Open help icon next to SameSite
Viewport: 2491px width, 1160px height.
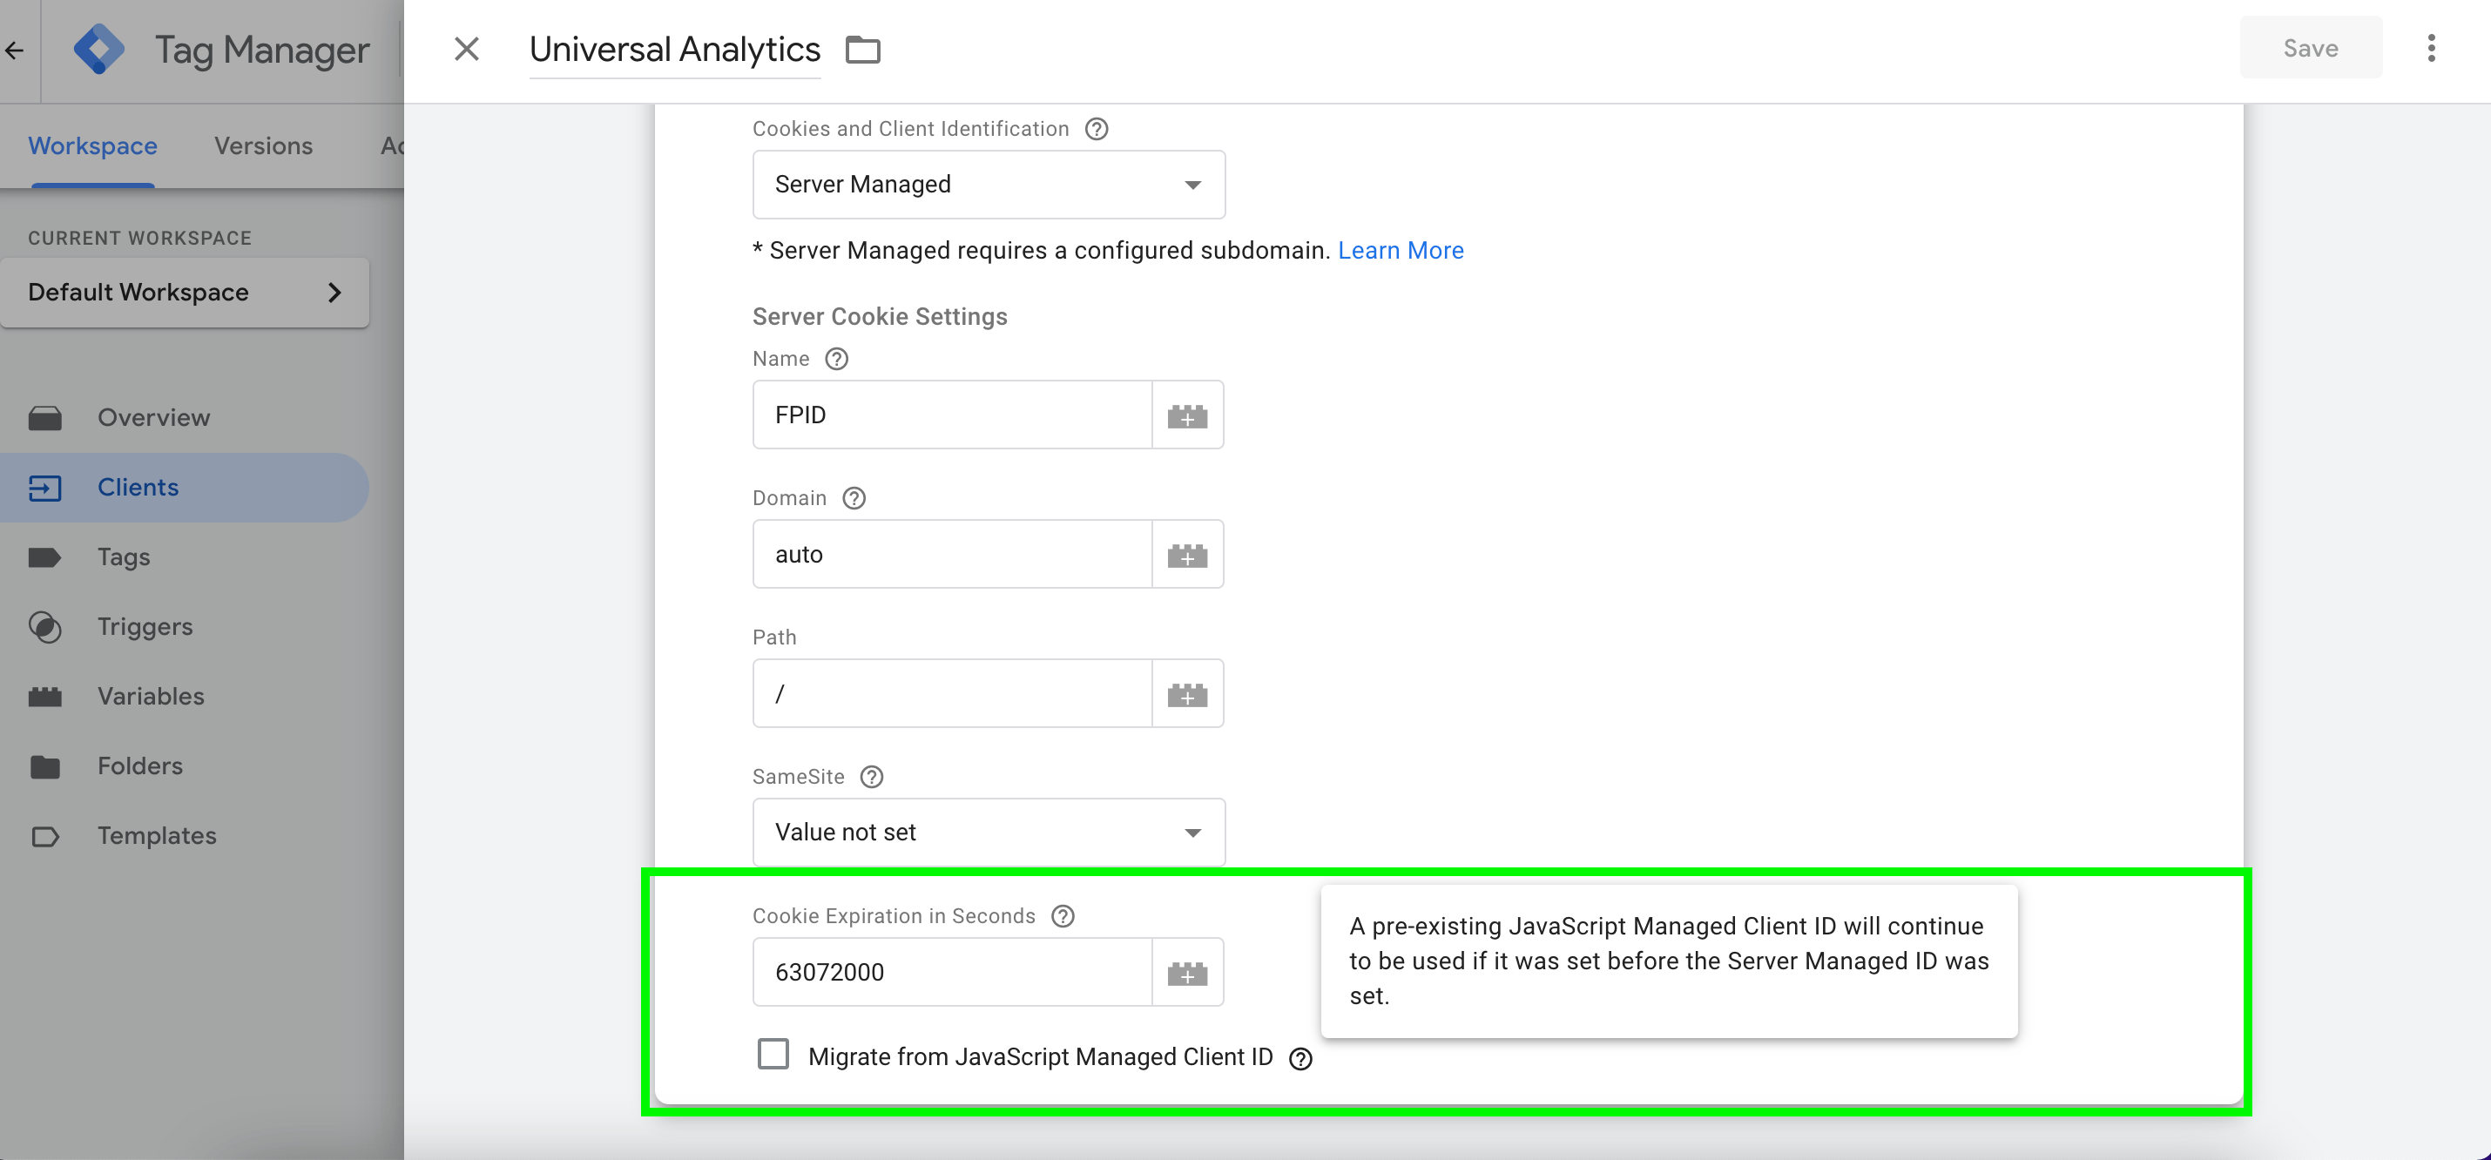pyautogui.click(x=871, y=776)
